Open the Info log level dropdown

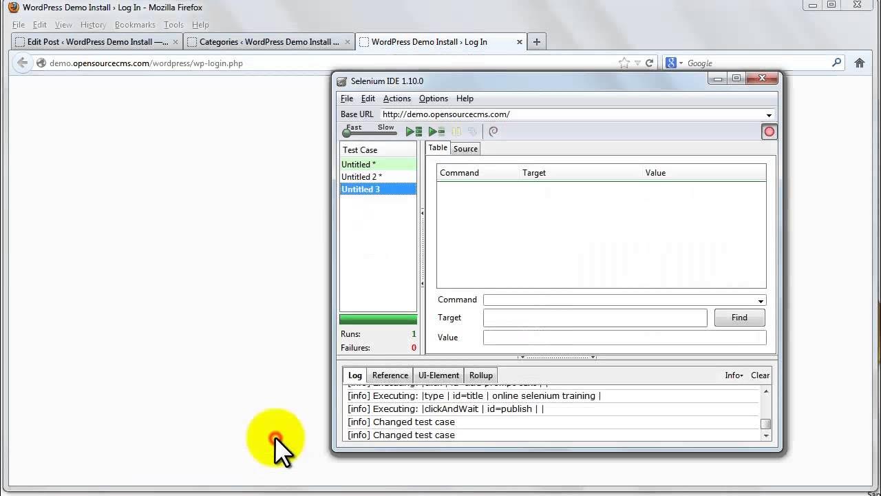pos(734,375)
